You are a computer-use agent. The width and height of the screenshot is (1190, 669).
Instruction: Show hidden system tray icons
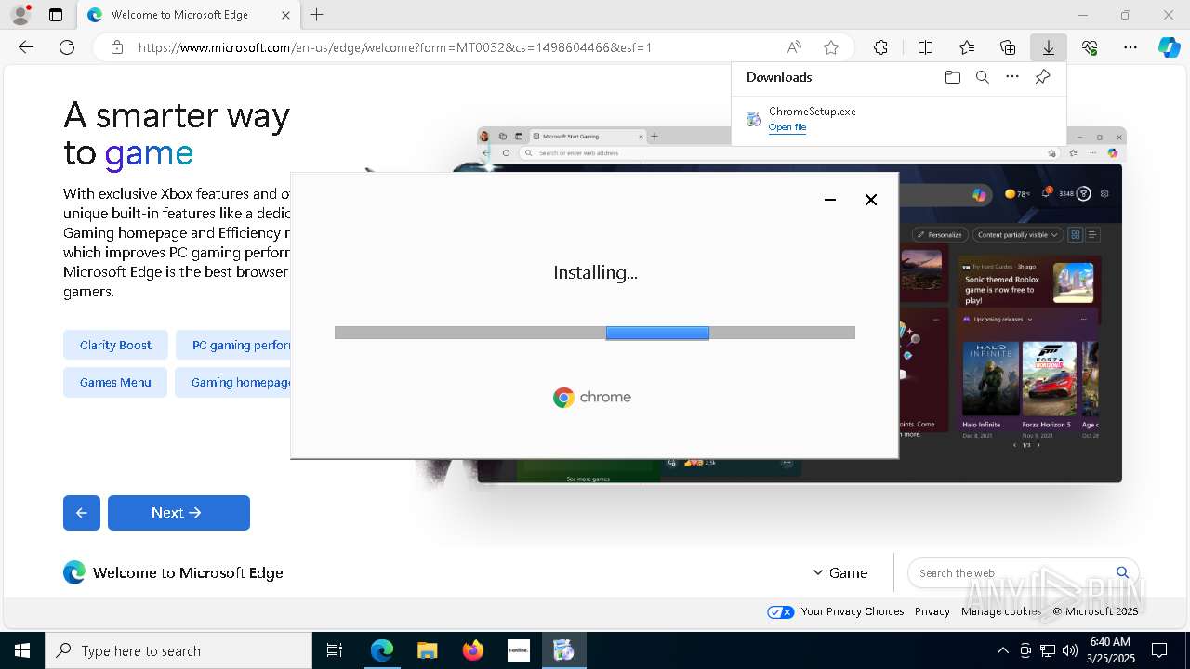[x=1002, y=650]
